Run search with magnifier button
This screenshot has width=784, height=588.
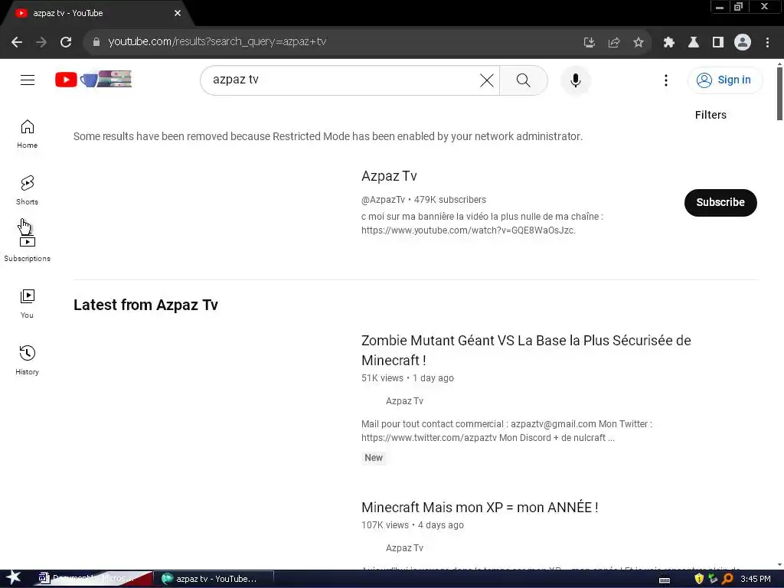[x=524, y=80]
